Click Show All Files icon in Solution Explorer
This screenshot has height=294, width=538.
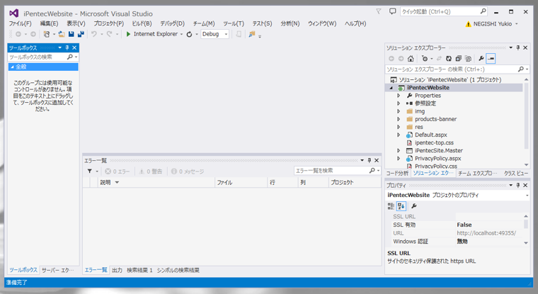468,58
